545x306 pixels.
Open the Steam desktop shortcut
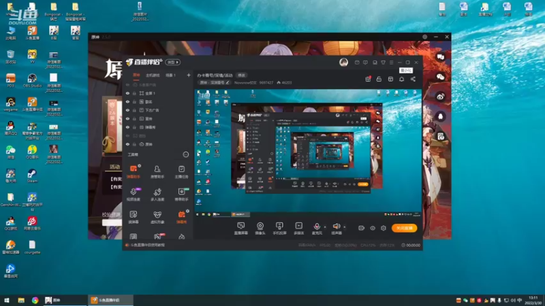[32, 175]
